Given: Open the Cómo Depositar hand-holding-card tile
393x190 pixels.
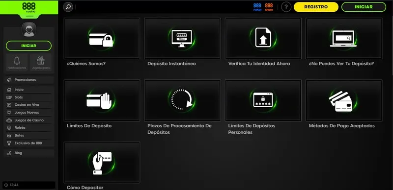Looking at the screenshot, I should pos(102,163).
